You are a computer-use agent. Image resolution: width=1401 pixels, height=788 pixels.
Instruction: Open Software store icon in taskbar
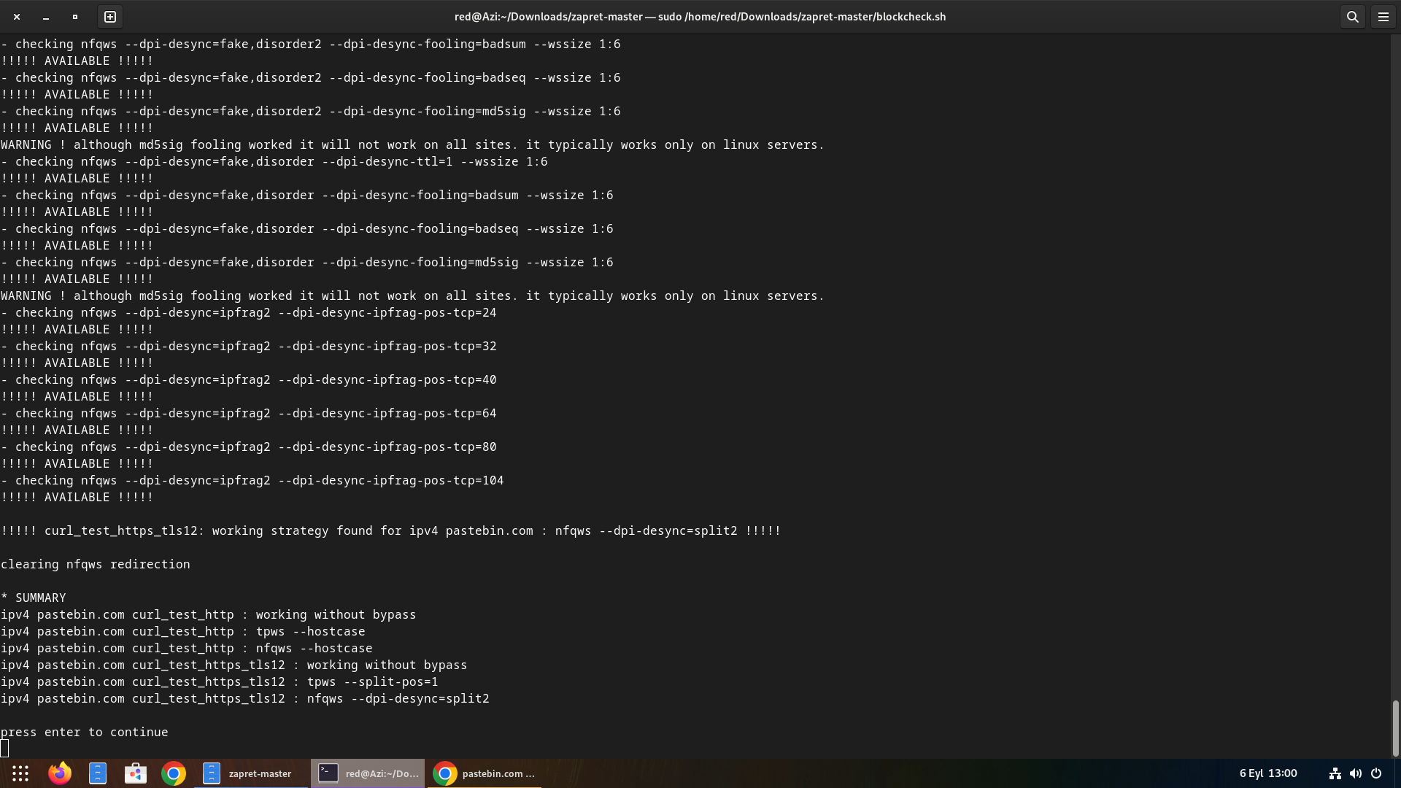pos(136,773)
